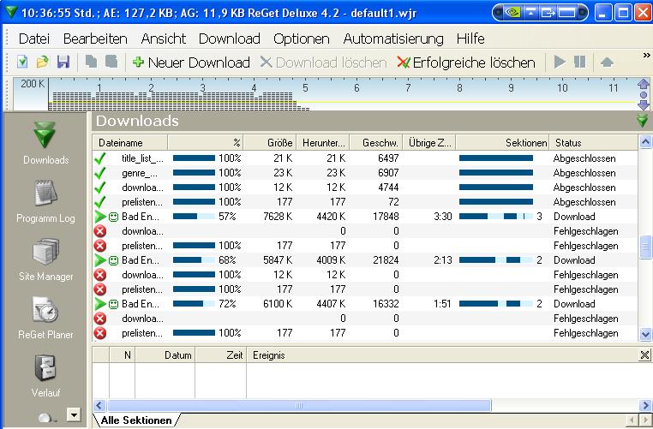Sort by % column header

[x=206, y=143]
